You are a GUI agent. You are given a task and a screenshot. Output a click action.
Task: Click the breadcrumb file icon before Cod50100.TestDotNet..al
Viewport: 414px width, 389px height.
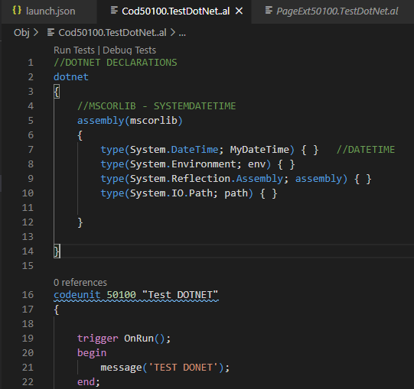(51, 33)
